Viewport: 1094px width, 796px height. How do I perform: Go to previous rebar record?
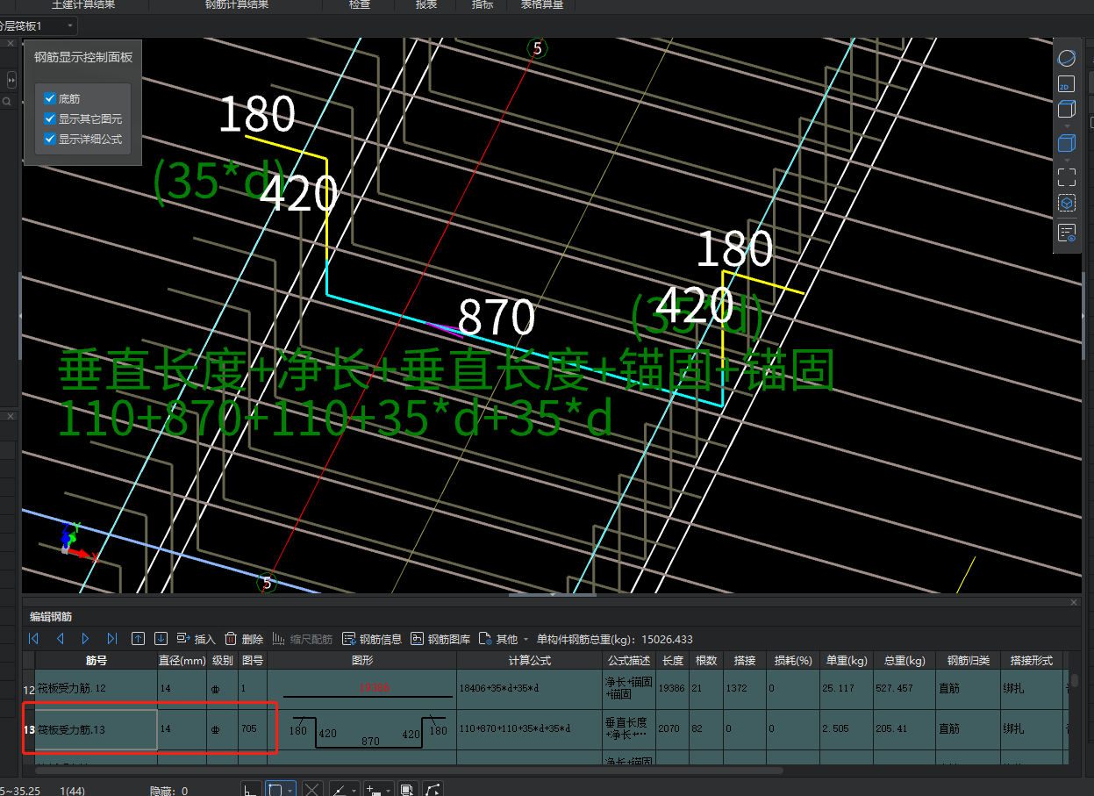click(61, 639)
